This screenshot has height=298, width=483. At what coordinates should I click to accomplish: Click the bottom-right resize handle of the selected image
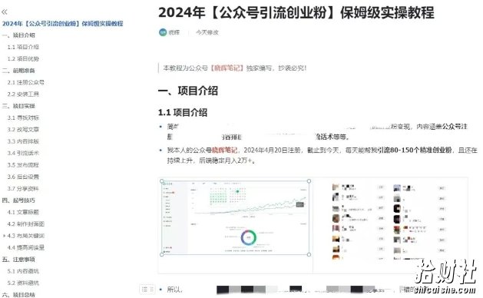(309, 254)
